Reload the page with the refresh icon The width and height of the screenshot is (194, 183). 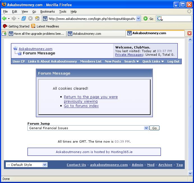24,18
